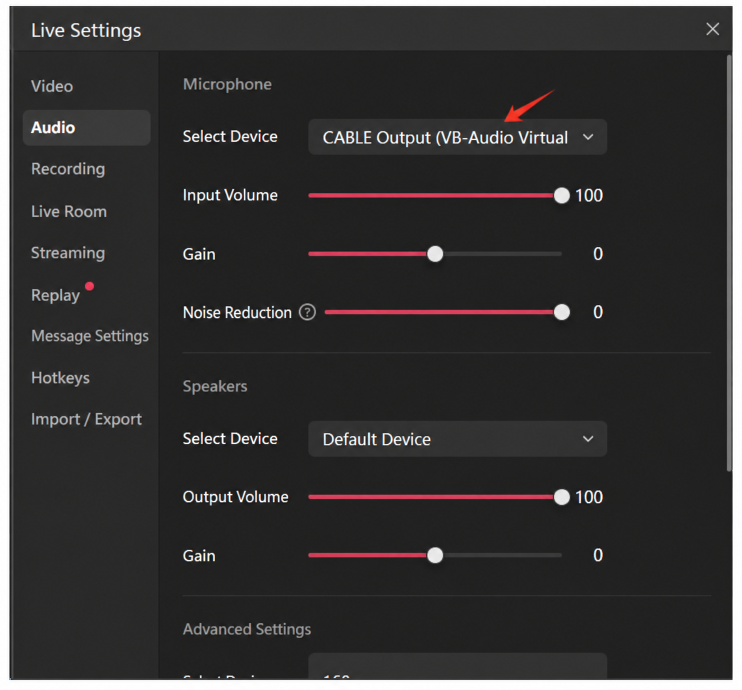Click the Output Volume value 100

(588, 497)
